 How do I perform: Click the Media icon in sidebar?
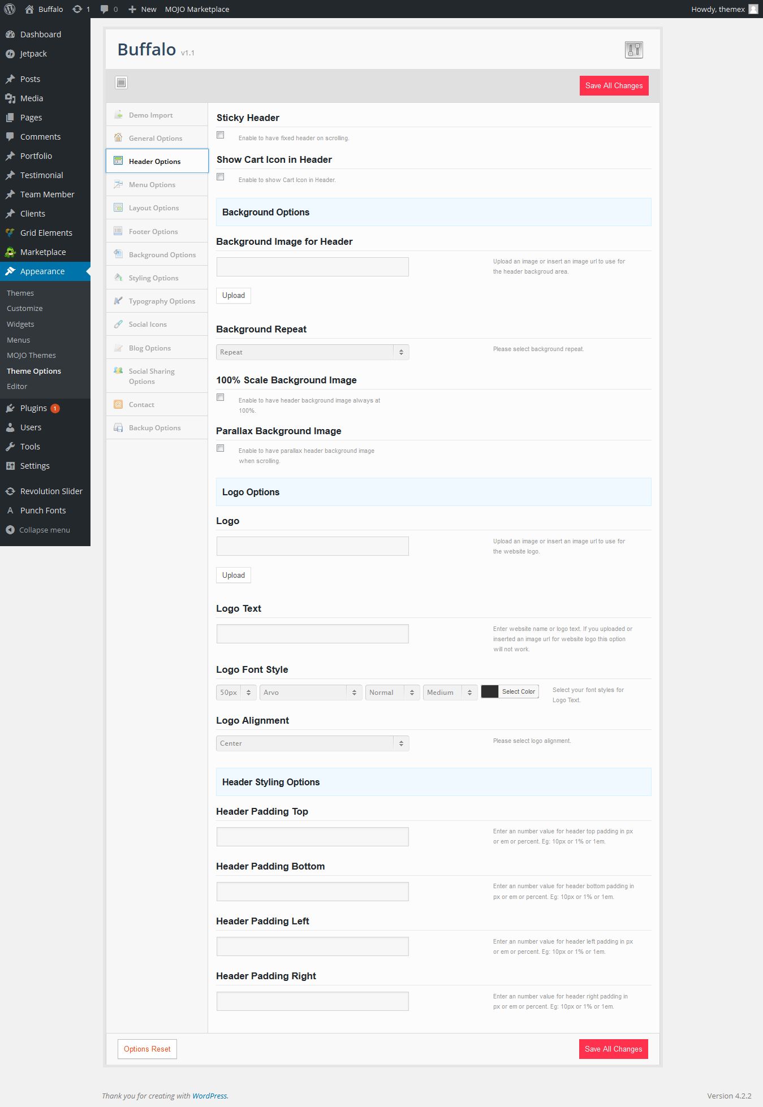point(10,98)
